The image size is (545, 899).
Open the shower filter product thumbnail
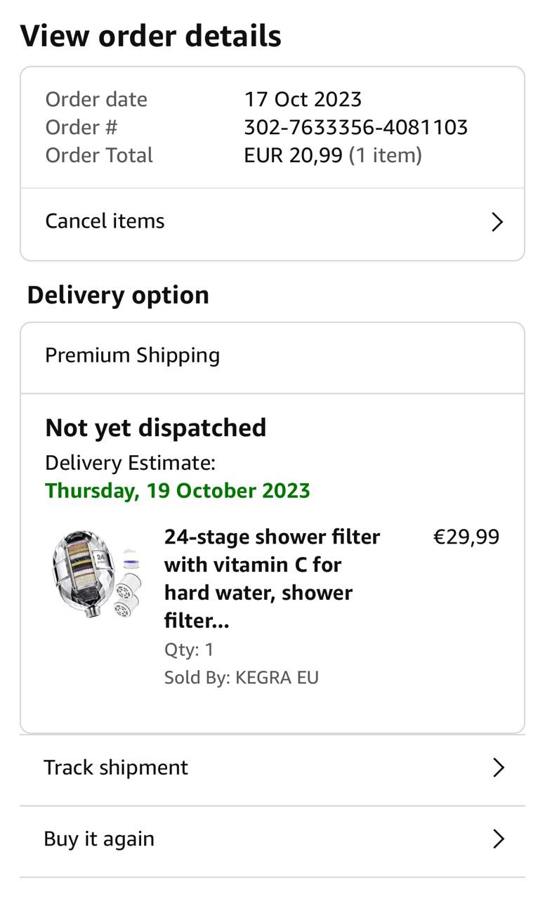[96, 575]
